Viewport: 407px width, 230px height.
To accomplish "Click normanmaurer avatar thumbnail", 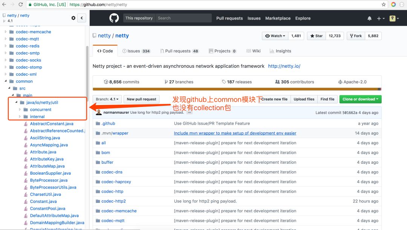I will [99, 112].
